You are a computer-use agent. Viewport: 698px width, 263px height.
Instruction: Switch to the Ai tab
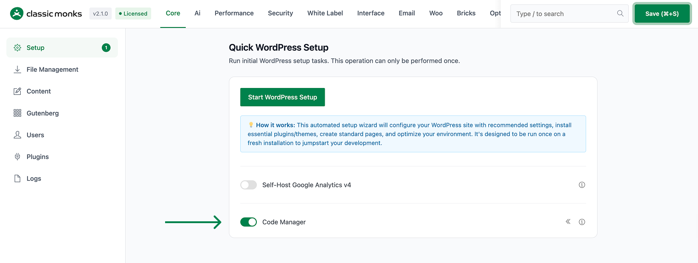[x=197, y=13]
